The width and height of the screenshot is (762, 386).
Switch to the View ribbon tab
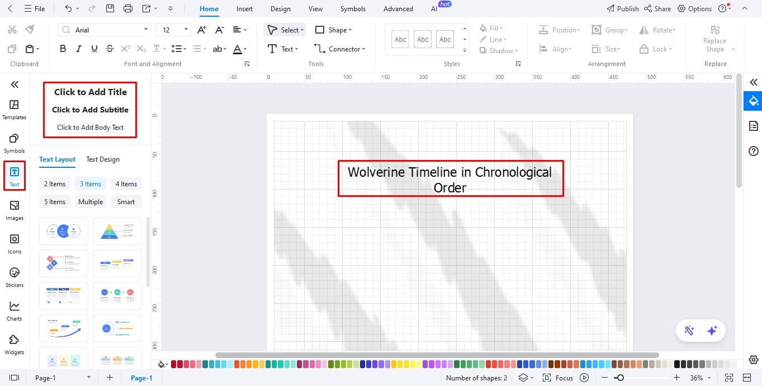point(315,9)
